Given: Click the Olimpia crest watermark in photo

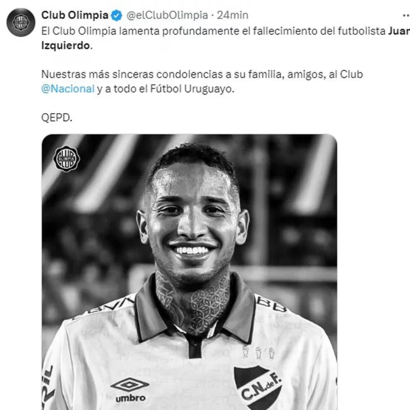Looking at the screenshot, I should [66, 159].
